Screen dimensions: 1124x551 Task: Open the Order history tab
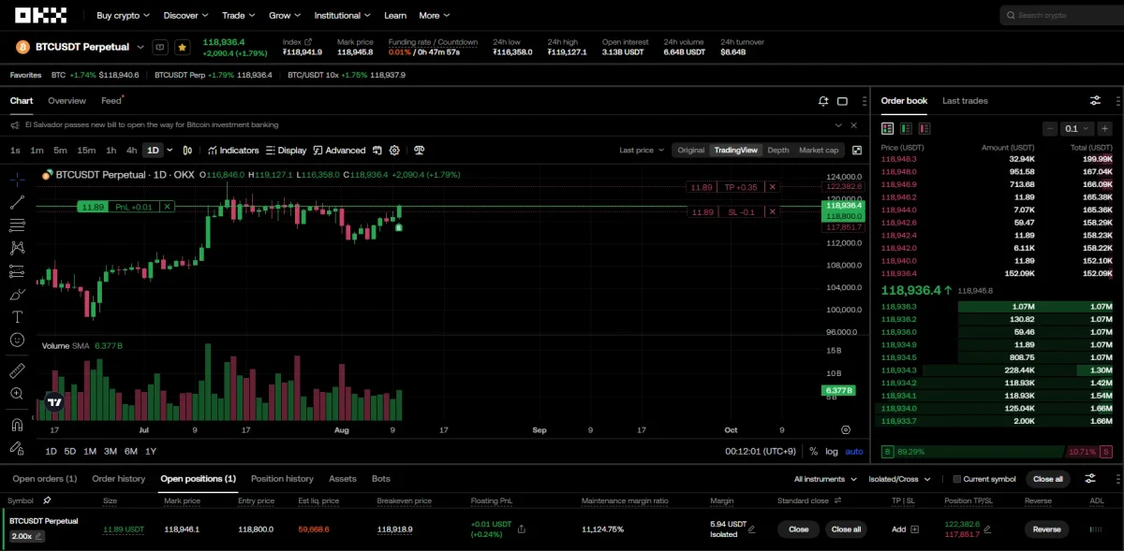[119, 479]
